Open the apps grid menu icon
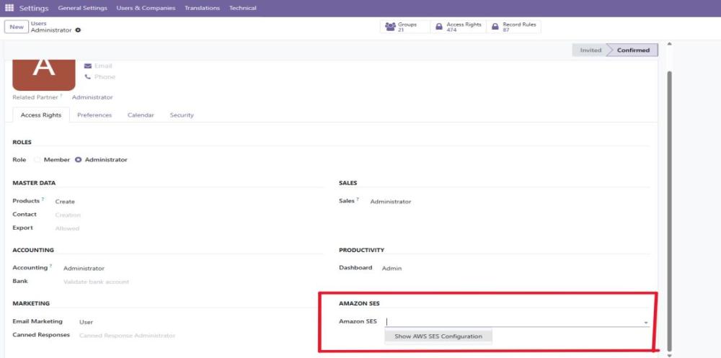 pyautogui.click(x=9, y=8)
